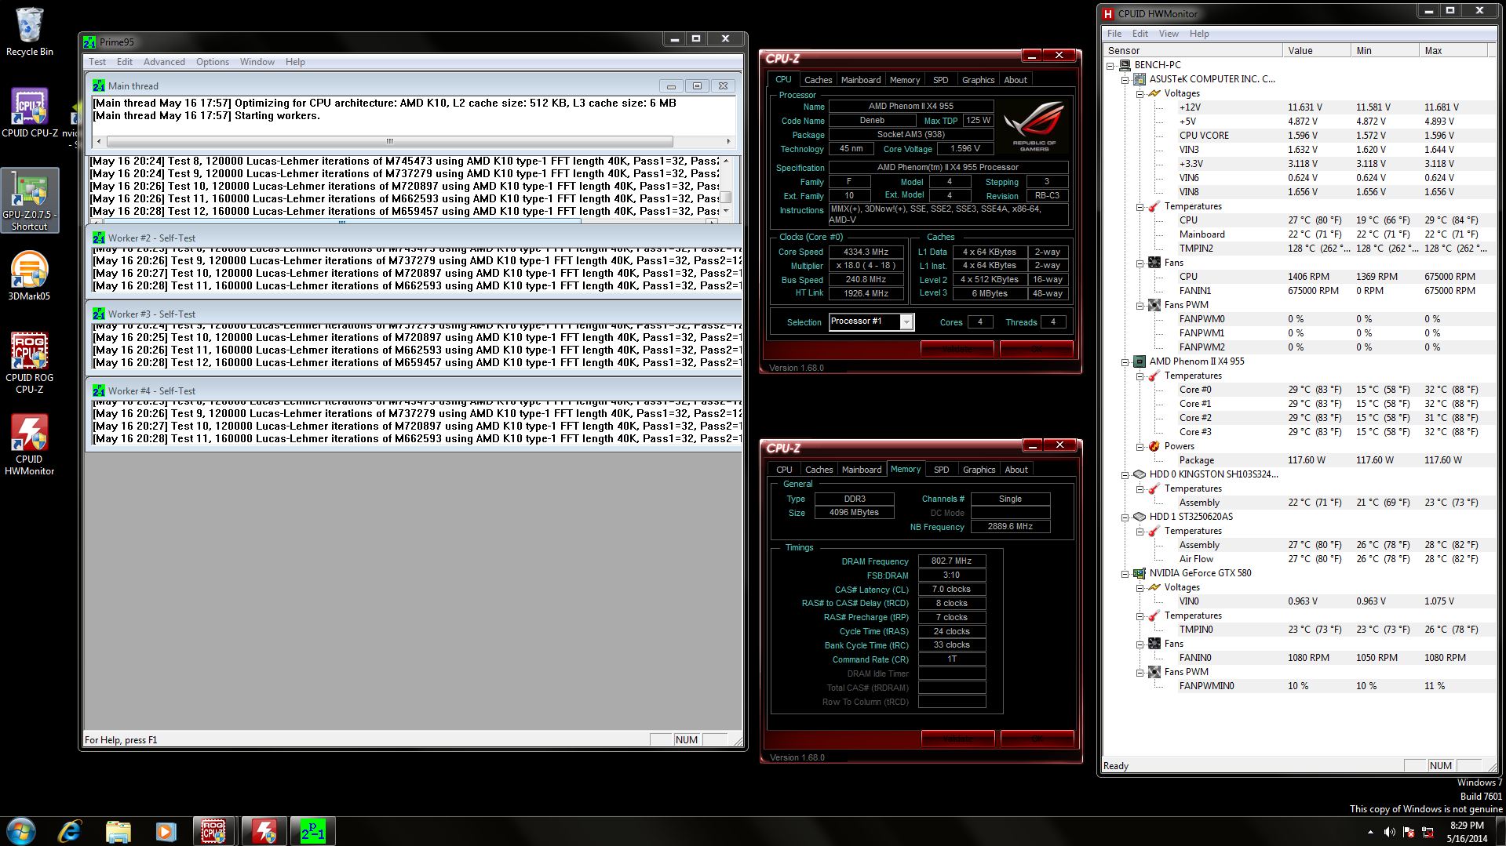This screenshot has width=1506, height=846.
Task: Open the CPUID ROG CPU-Z desktop icon
Action: [29, 362]
